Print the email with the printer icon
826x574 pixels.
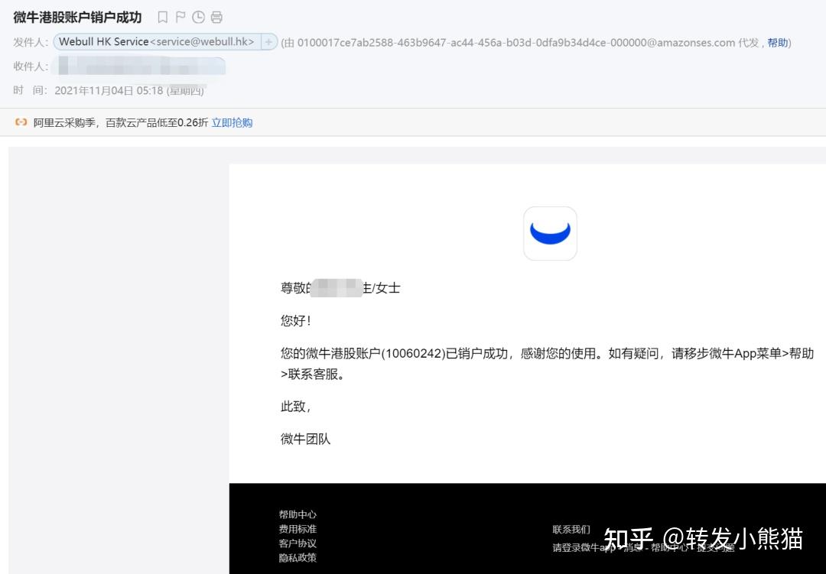tap(216, 16)
